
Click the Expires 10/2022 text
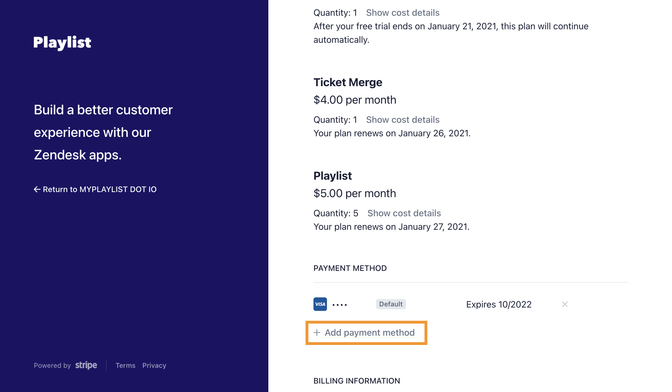pos(499,304)
